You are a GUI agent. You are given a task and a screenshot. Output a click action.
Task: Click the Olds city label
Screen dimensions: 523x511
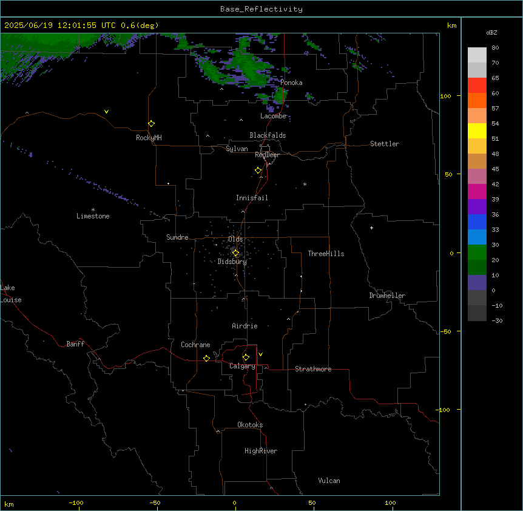point(235,239)
